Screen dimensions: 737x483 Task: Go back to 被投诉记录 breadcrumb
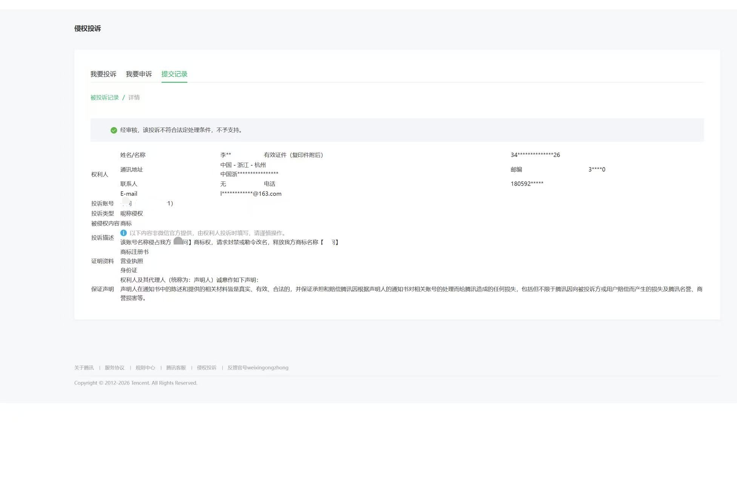(104, 97)
